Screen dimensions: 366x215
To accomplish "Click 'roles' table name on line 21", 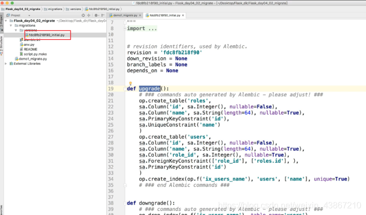I will [x=197, y=101].
